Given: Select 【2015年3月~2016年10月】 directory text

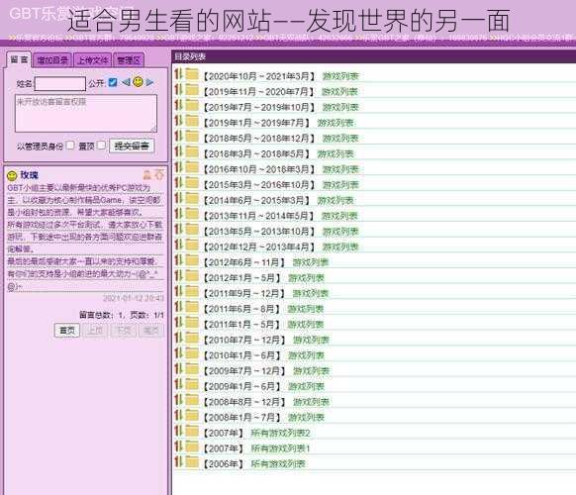Looking at the screenshot, I should pos(259,185).
